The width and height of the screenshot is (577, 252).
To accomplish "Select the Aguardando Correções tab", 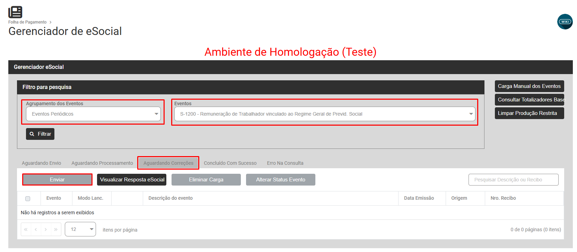I will 168,163.
